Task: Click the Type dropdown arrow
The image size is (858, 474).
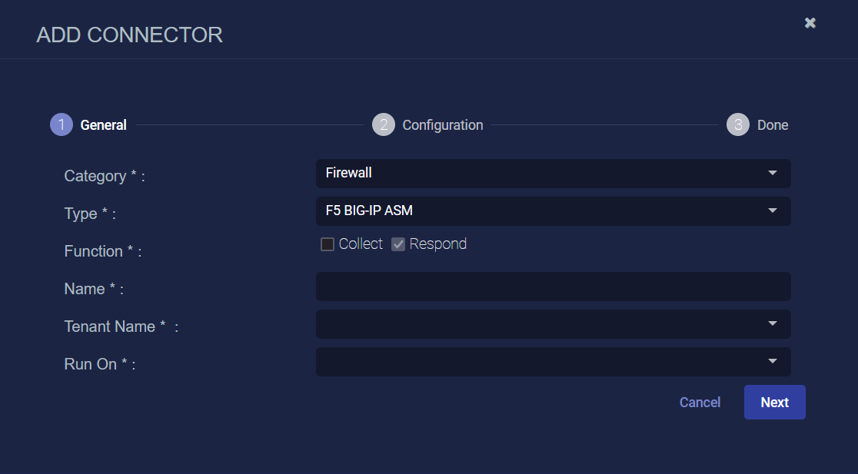Action: (772, 210)
